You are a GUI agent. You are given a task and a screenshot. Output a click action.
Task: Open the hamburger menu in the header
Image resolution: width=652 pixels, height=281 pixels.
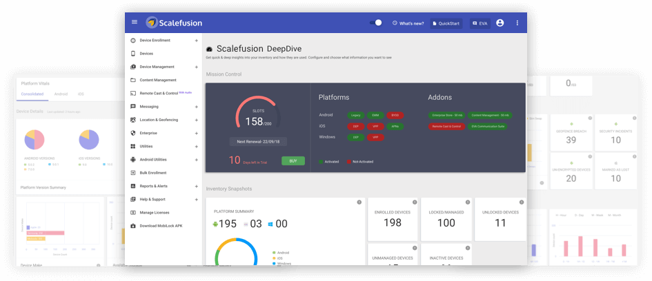pos(135,22)
